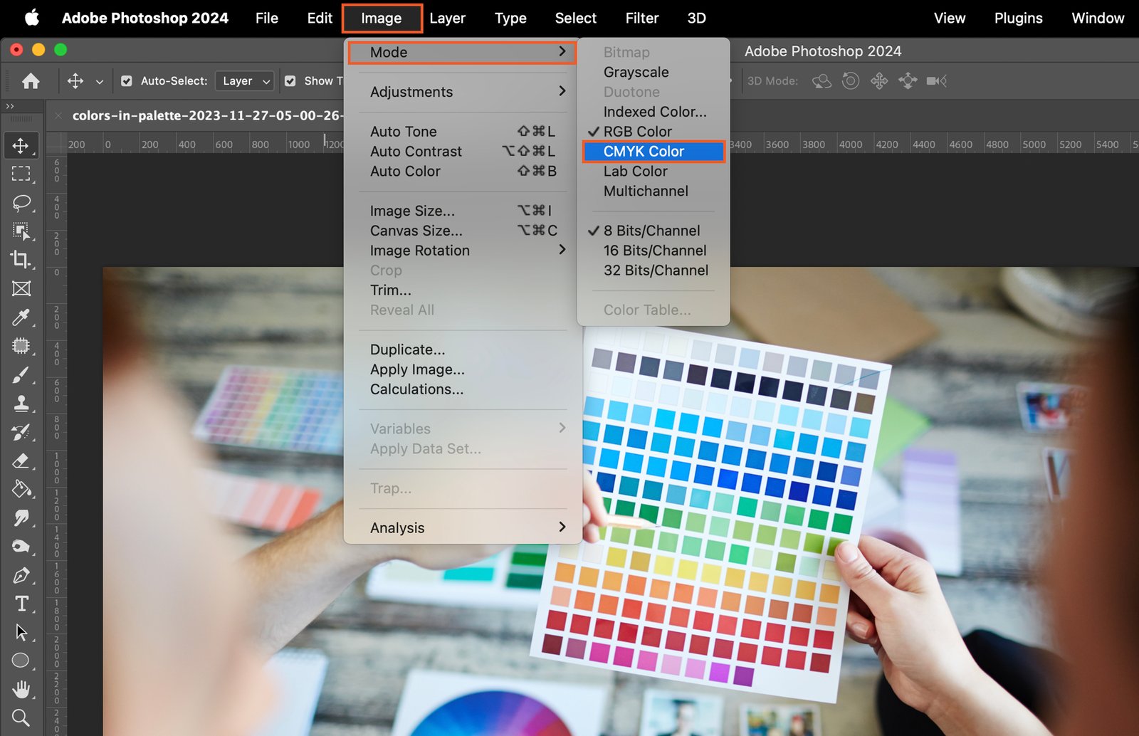Screen dimensions: 1139x736
Task: Toggle the Auto-Select checkbox
Action: click(x=127, y=81)
